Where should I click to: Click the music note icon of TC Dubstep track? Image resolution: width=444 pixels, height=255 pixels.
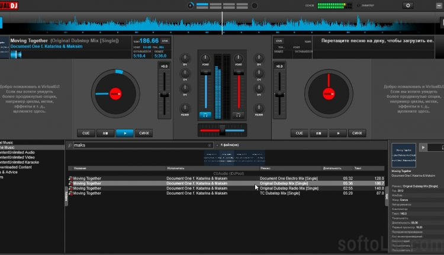tap(70, 193)
